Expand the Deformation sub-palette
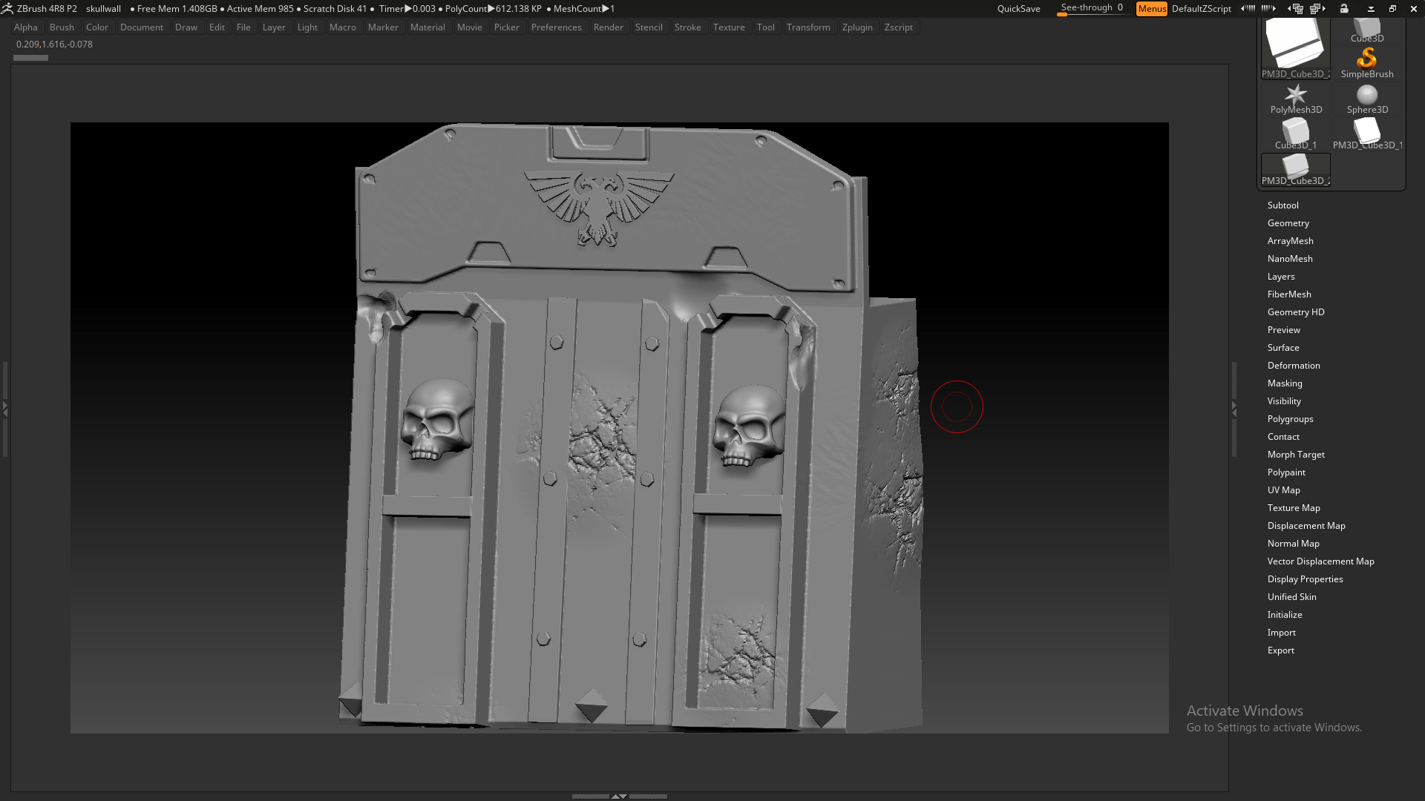 (x=1294, y=366)
